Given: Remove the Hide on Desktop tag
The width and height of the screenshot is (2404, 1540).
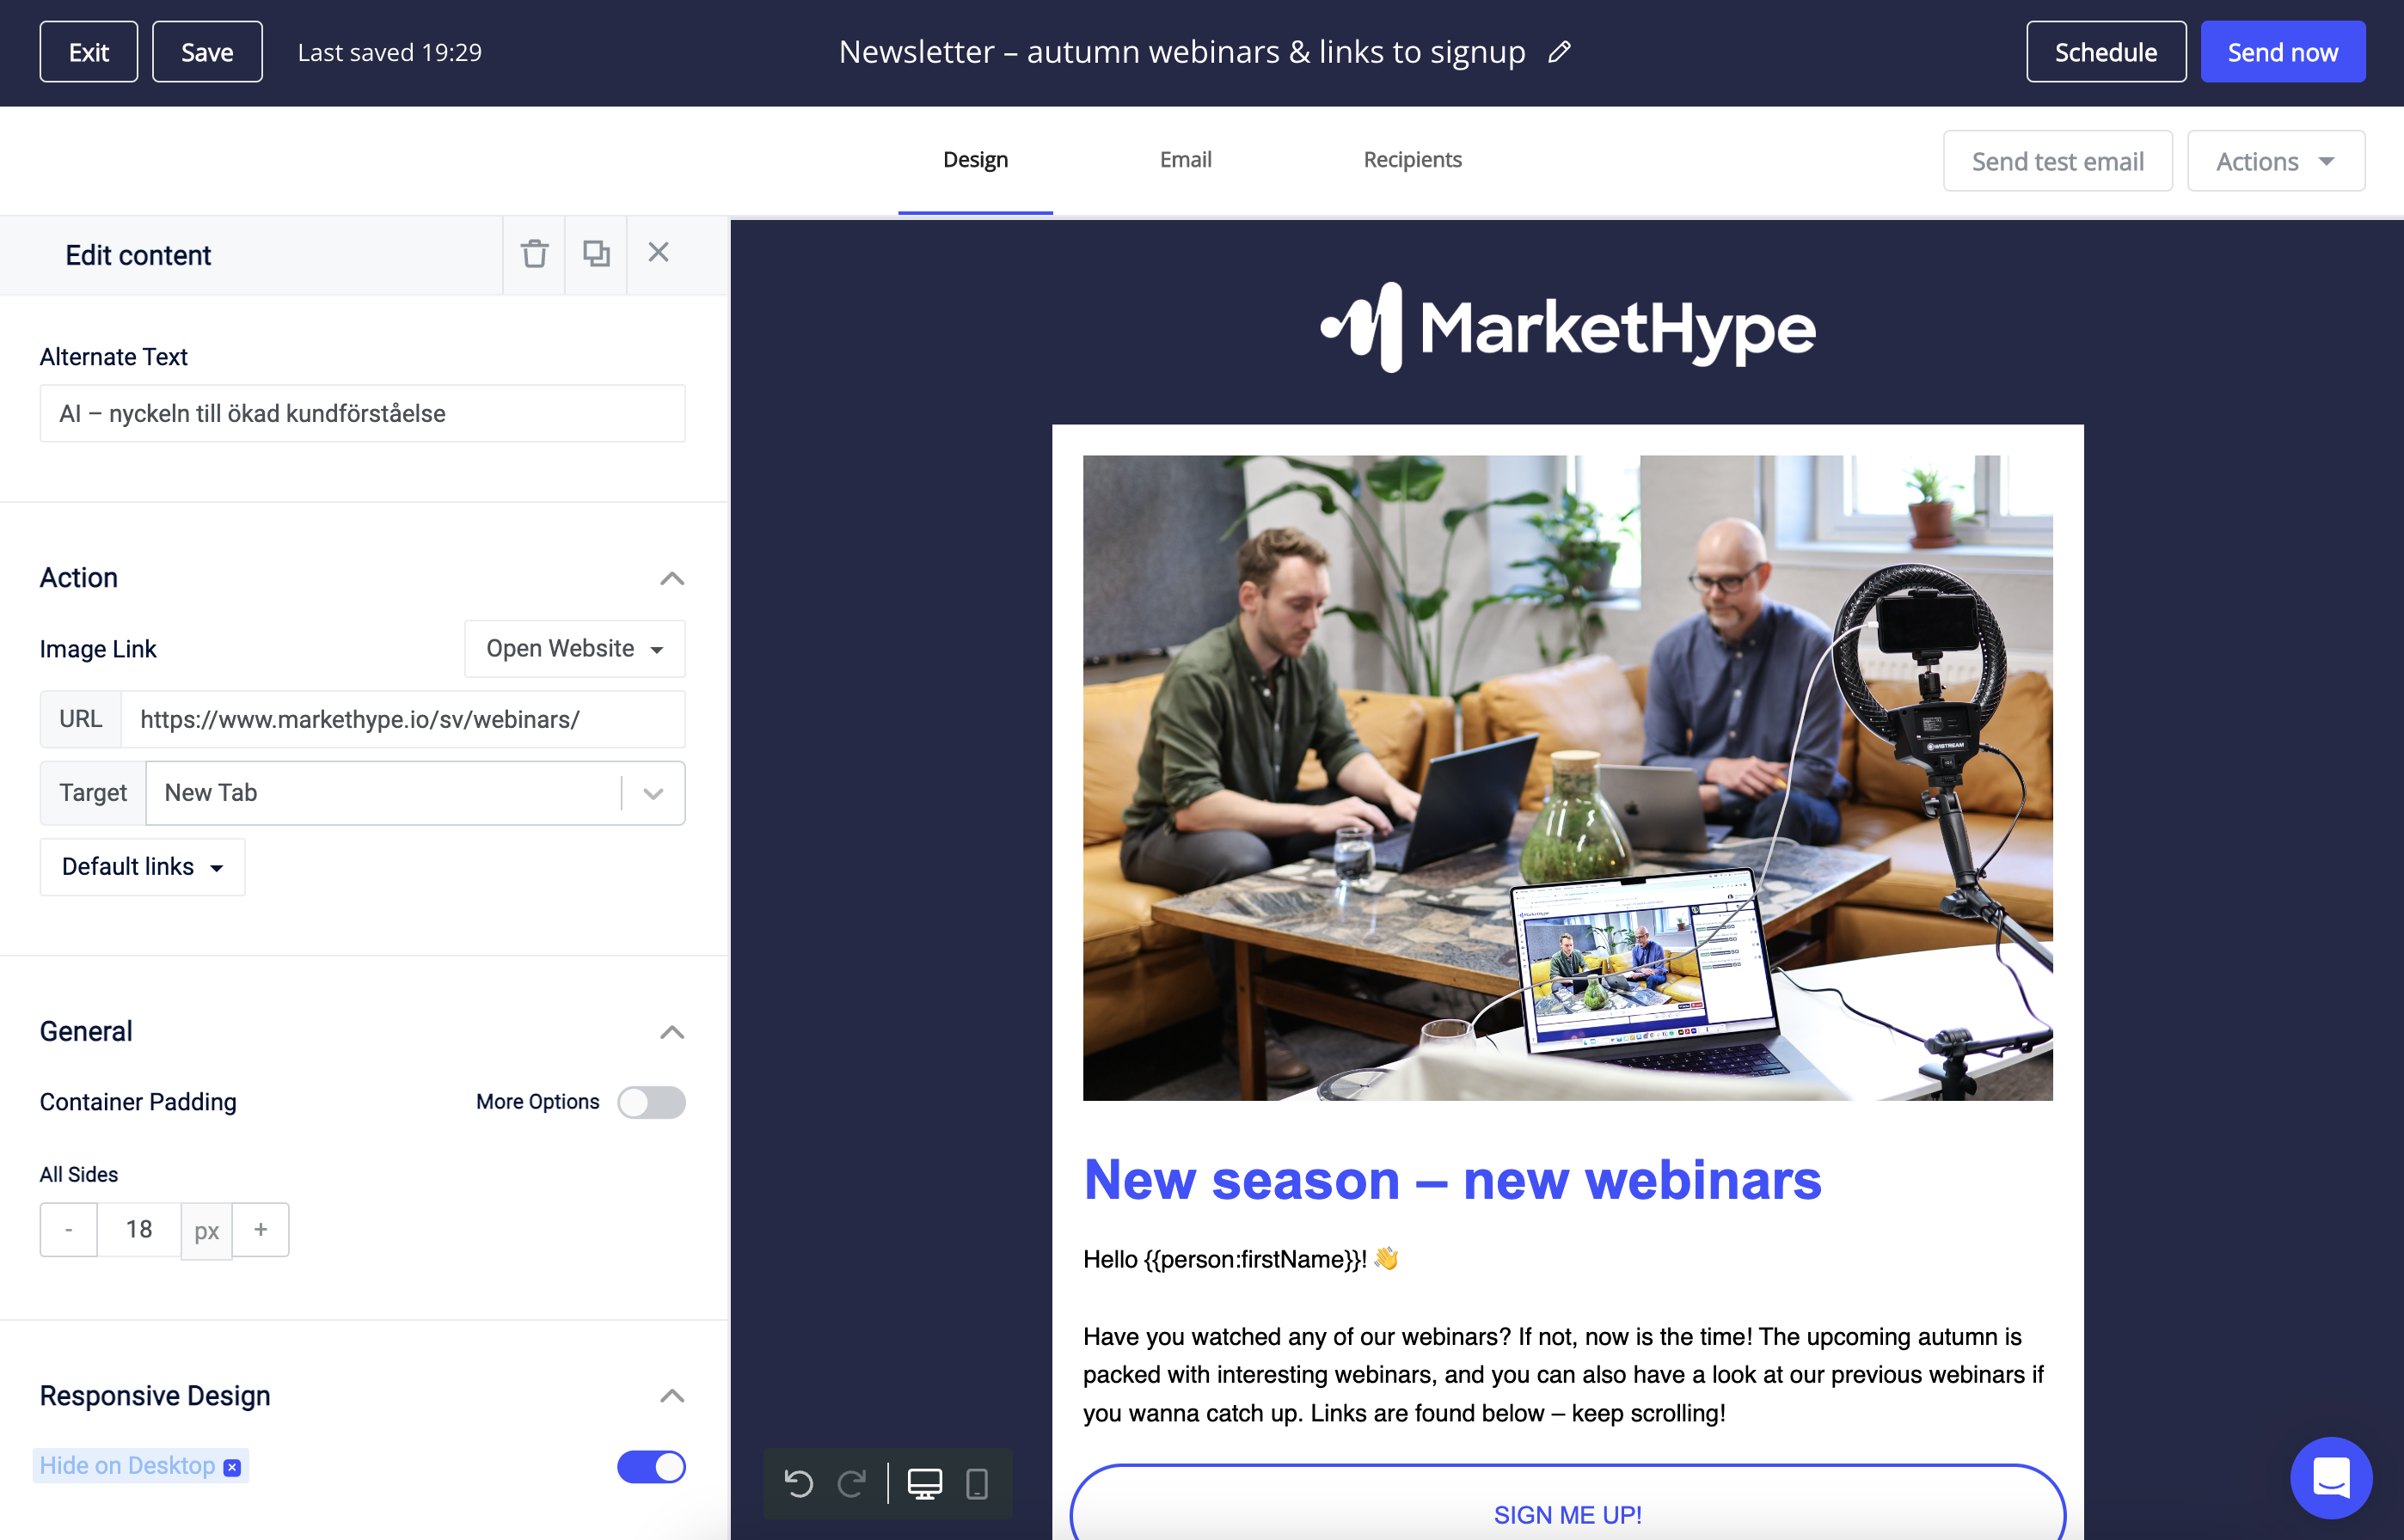Looking at the screenshot, I should [232, 1467].
